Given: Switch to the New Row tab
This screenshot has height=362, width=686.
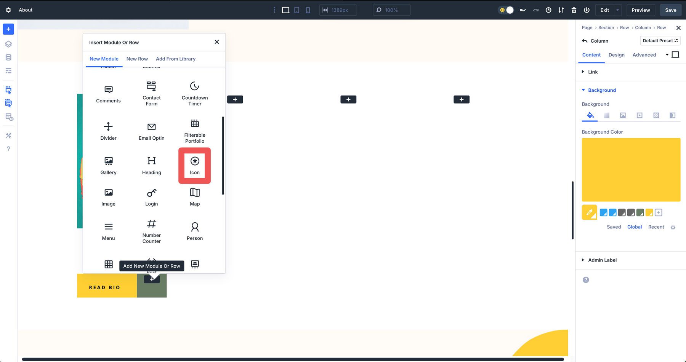Looking at the screenshot, I should click(137, 59).
